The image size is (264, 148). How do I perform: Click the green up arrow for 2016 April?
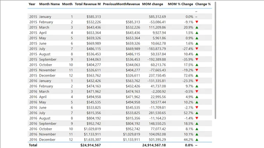tap(197, 97)
